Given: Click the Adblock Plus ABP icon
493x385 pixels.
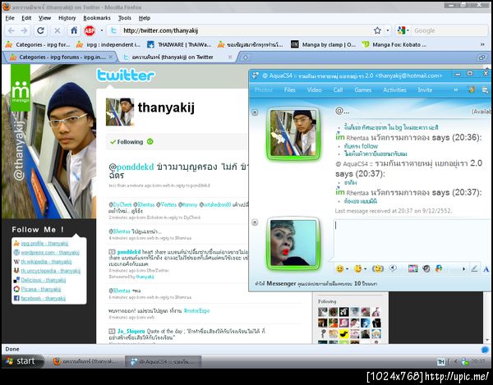Looking at the screenshot, I should [90, 30].
